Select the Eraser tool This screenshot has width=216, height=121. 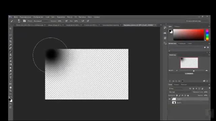tap(10, 61)
